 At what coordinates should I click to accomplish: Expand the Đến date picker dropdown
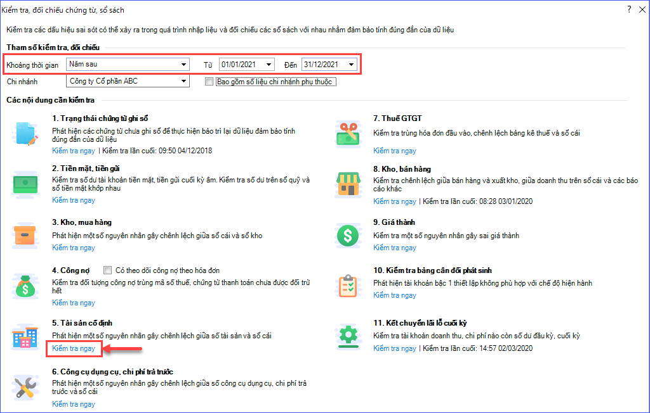(x=352, y=65)
